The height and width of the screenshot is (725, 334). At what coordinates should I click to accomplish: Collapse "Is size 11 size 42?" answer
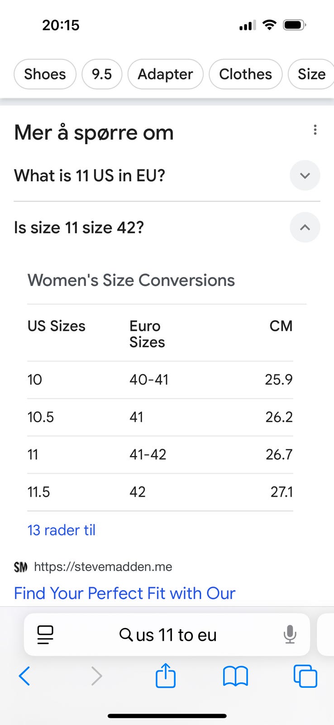point(305,227)
